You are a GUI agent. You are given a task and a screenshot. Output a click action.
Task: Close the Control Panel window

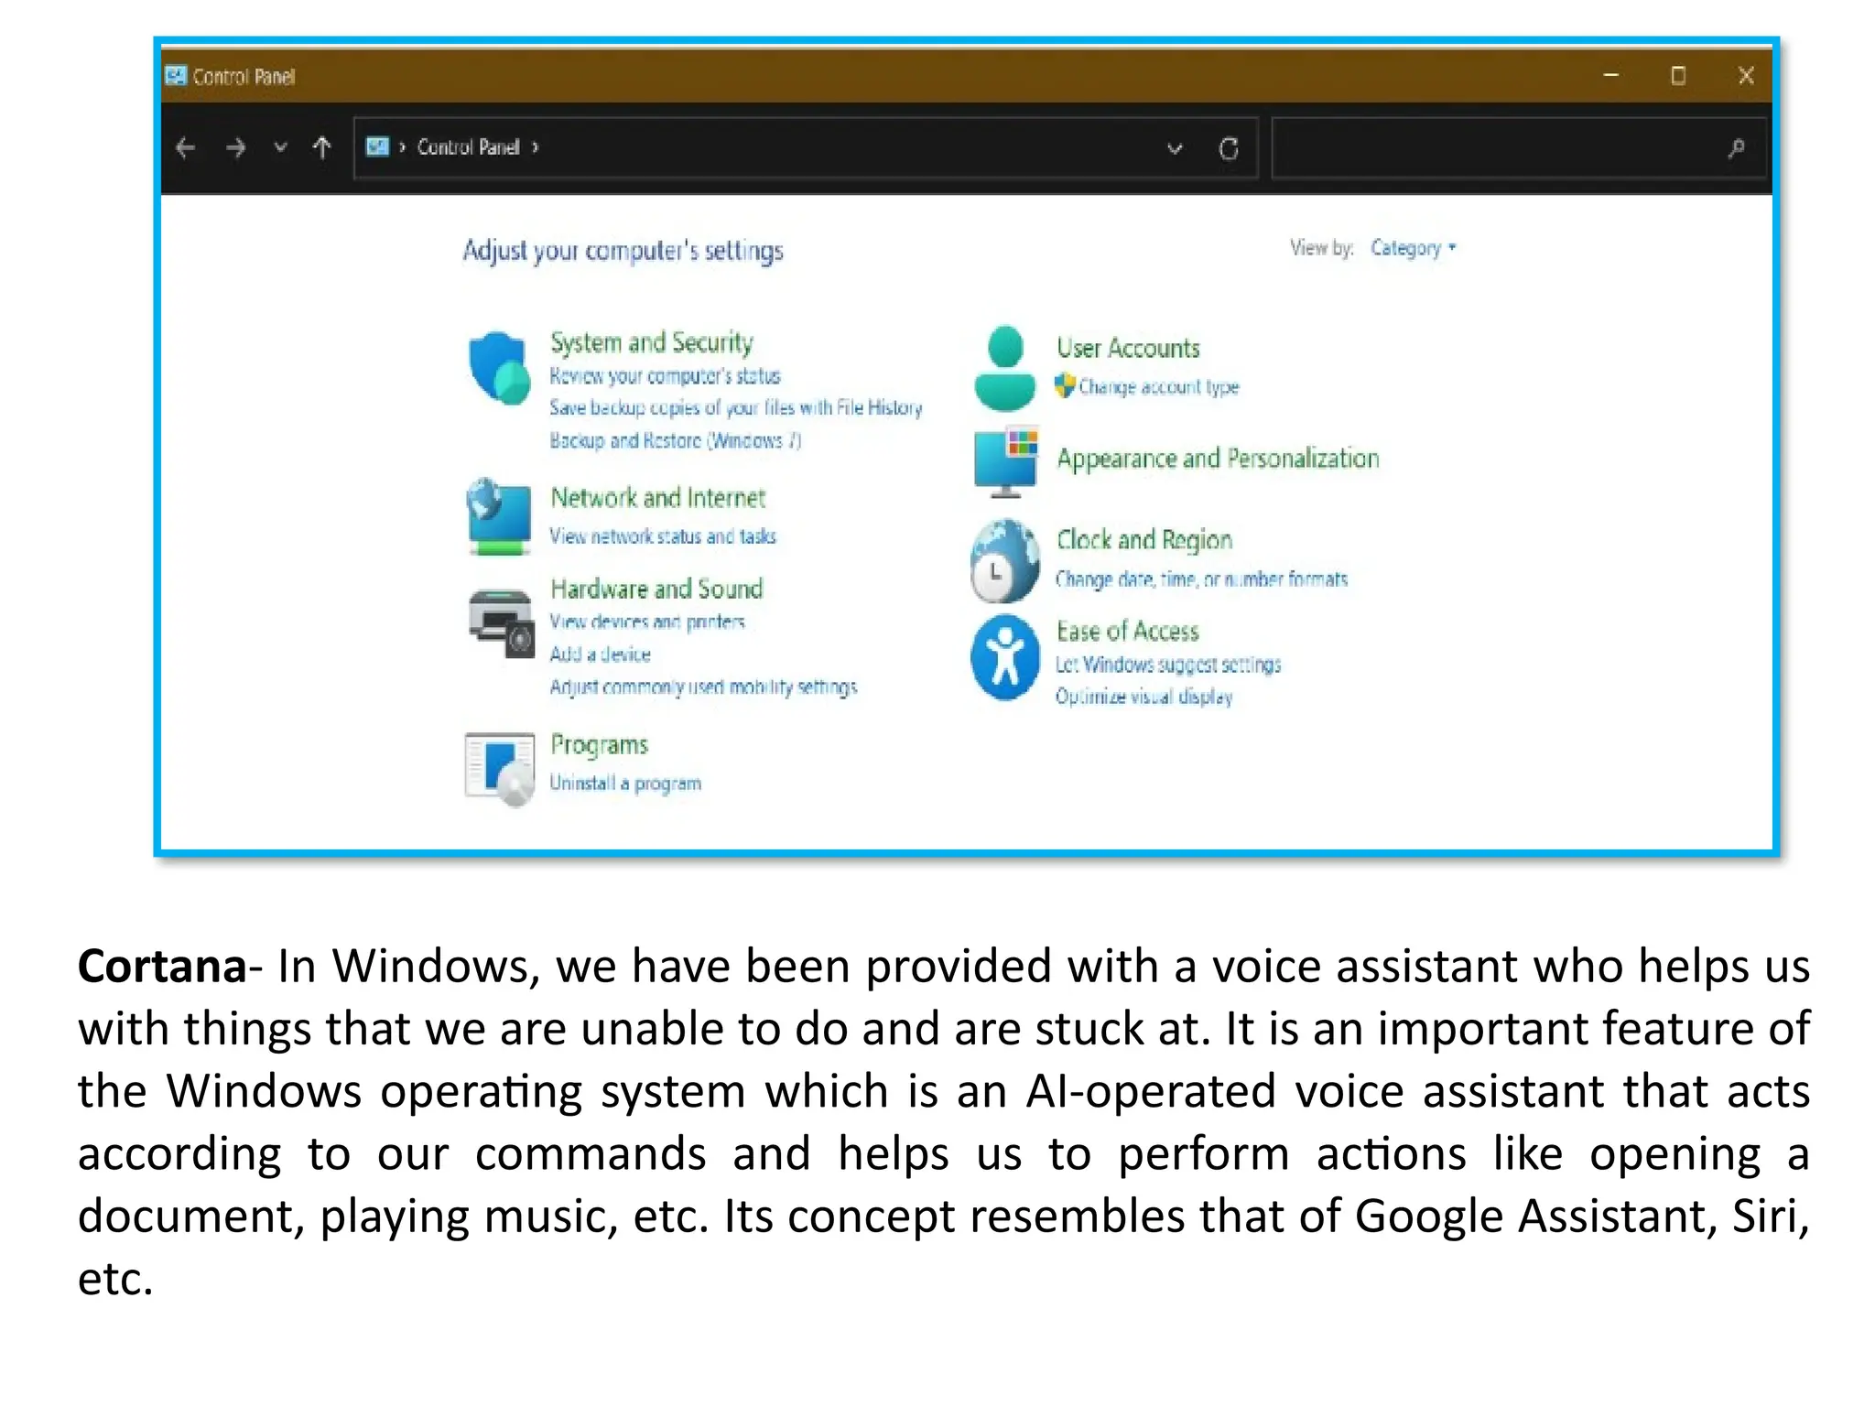click(1746, 75)
